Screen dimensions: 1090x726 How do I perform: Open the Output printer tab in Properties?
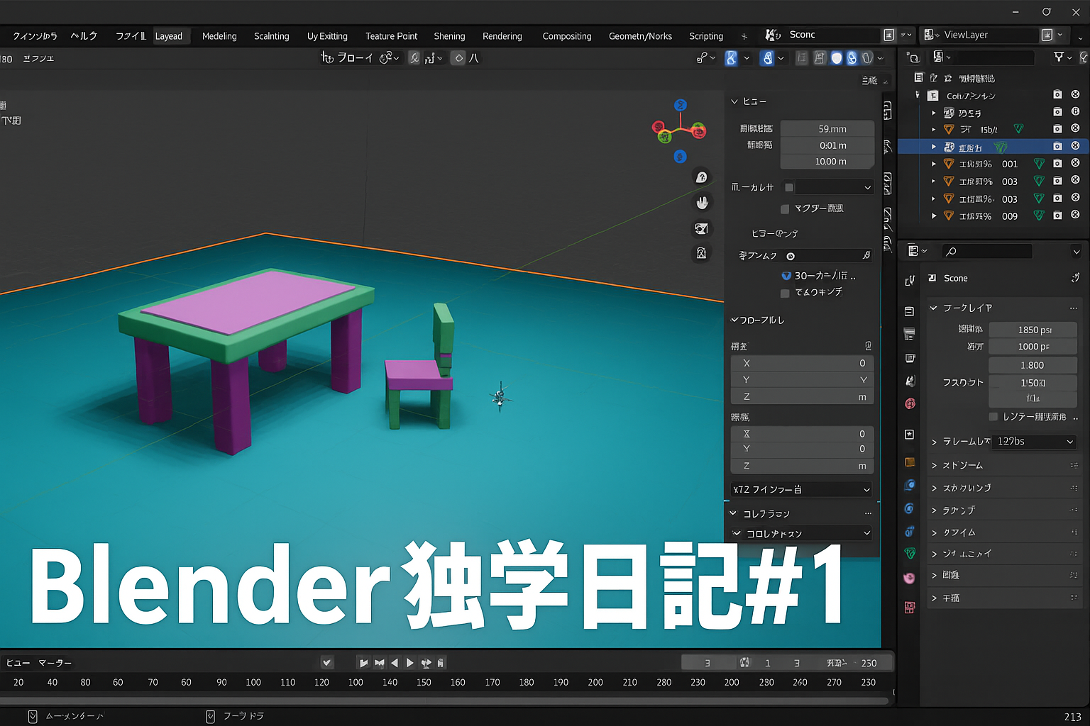tap(910, 334)
